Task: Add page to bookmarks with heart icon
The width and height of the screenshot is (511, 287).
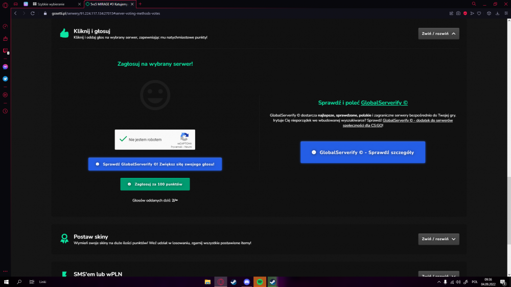Action: [x=479, y=13]
